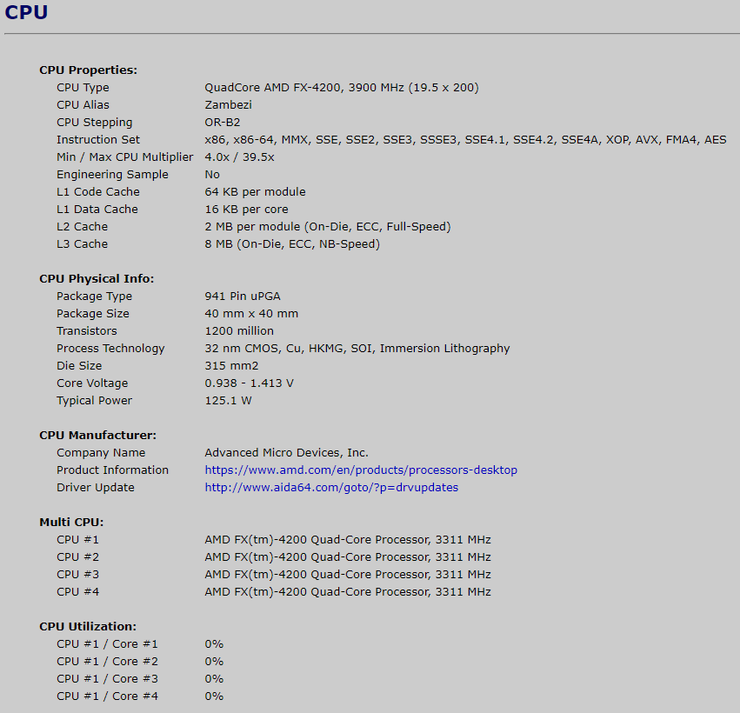The image size is (740, 713).
Task: Click the Product Information label
Action: [112, 470]
